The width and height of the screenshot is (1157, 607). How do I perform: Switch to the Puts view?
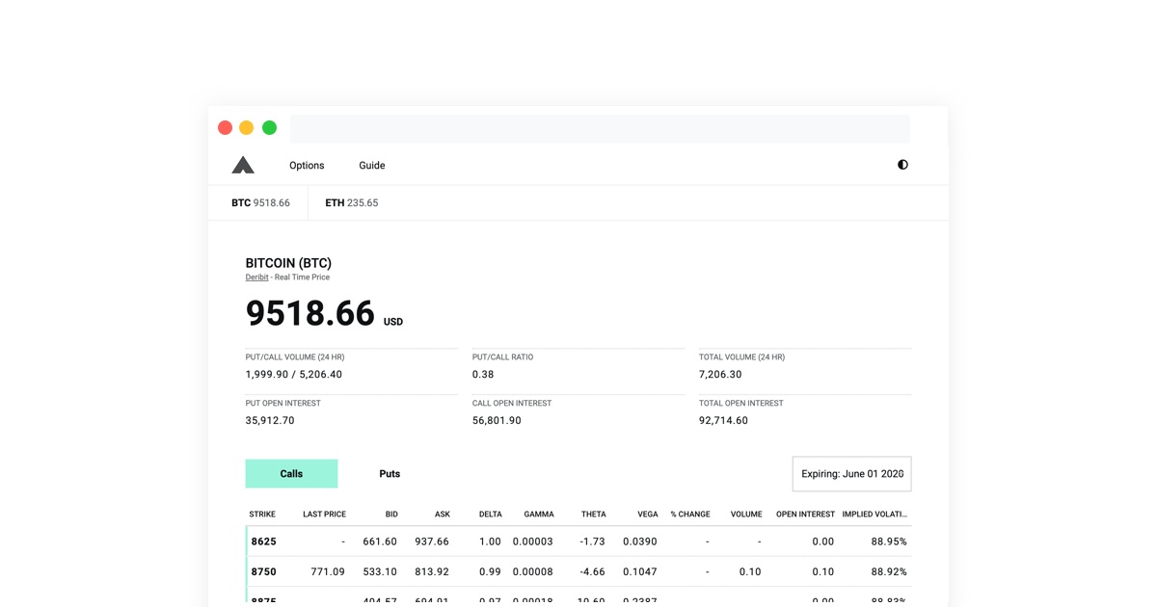click(x=390, y=473)
